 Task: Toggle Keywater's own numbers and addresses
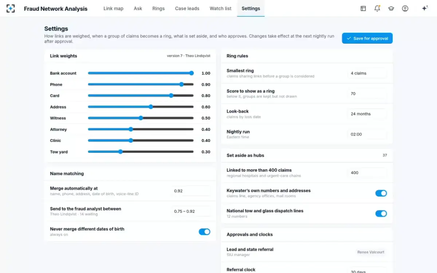tap(381, 193)
